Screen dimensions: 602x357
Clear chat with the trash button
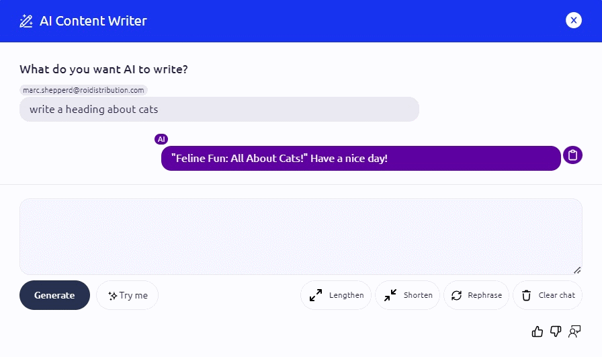pos(548,295)
